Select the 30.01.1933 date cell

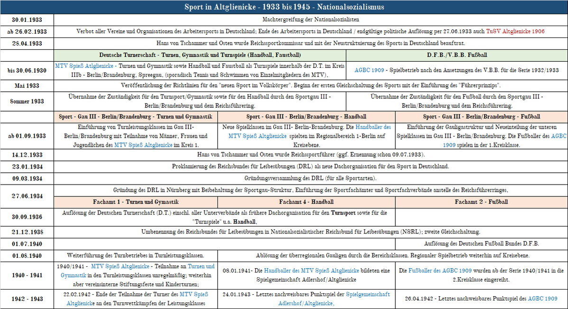point(27,19)
